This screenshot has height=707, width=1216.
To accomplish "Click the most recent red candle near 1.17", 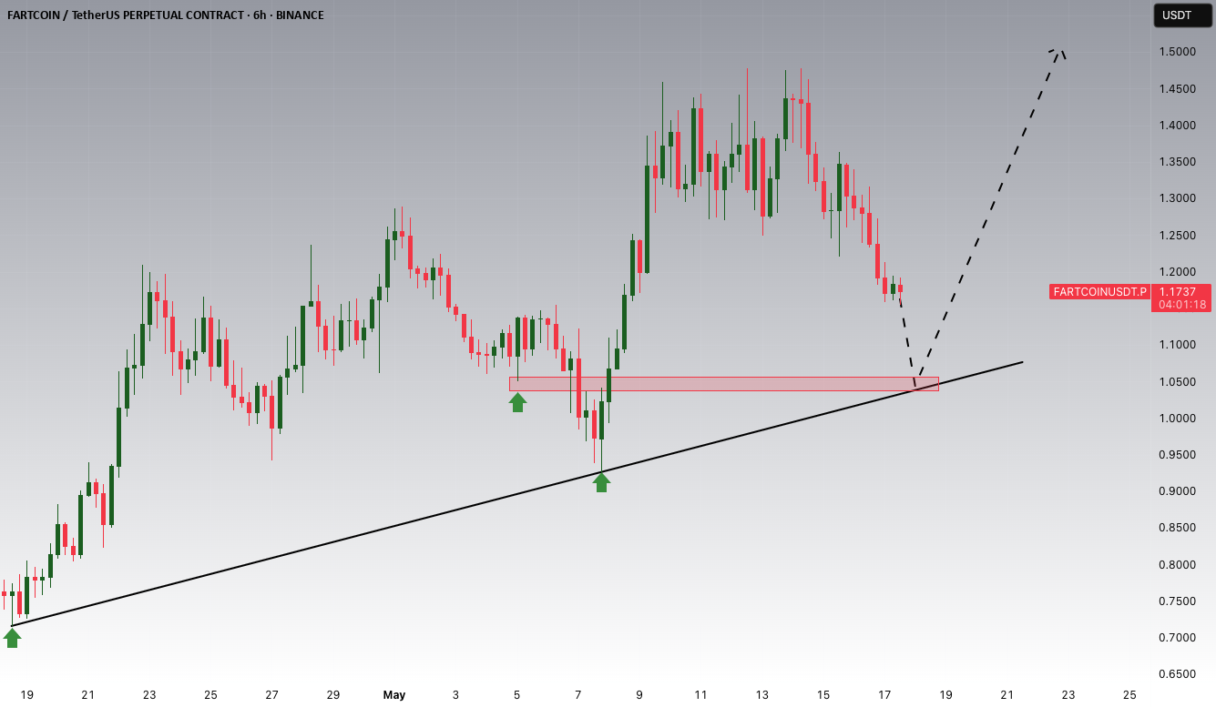I will tap(900, 288).
